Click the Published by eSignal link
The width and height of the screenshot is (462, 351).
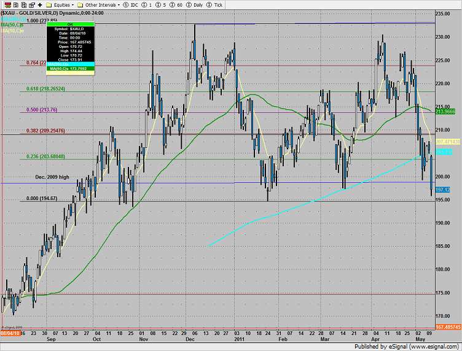click(x=407, y=347)
